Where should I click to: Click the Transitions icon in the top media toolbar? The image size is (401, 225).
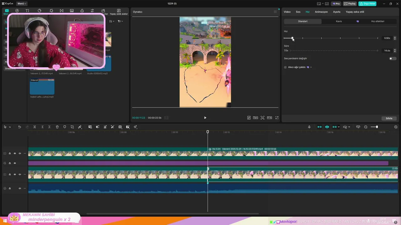[61, 11]
